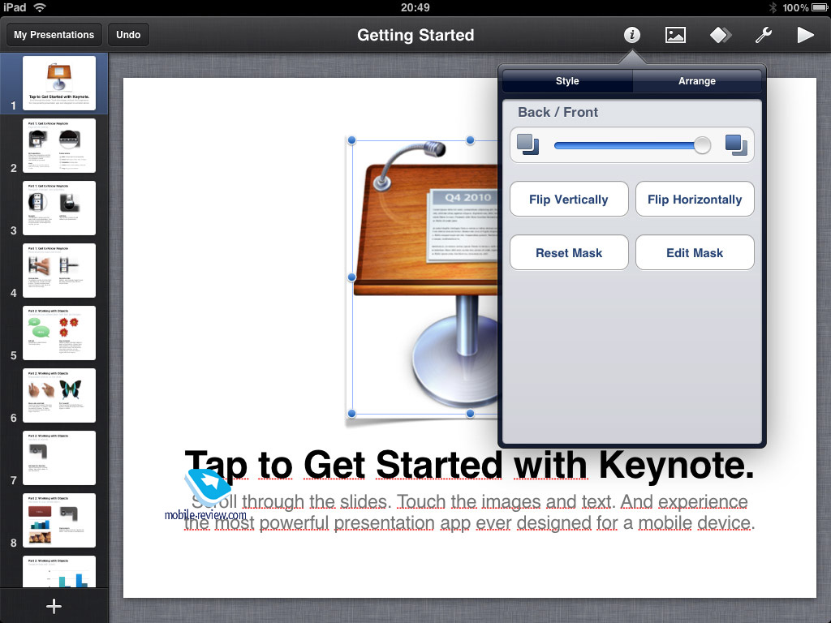Switch to the Style tab
The width and height of the screenshot is (831, 623).
coord(567,81)
